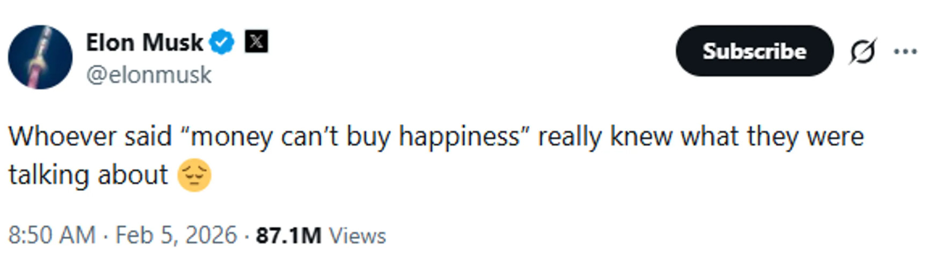927x261 pixels.
Task: Open the Grok explain-post icon
Action: point(863,51)
